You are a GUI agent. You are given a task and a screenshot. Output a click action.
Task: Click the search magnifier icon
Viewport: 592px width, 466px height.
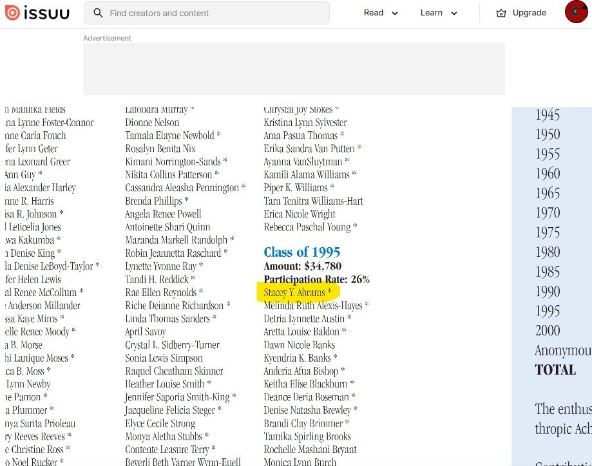pyautogui.click(x=98, y=13)
